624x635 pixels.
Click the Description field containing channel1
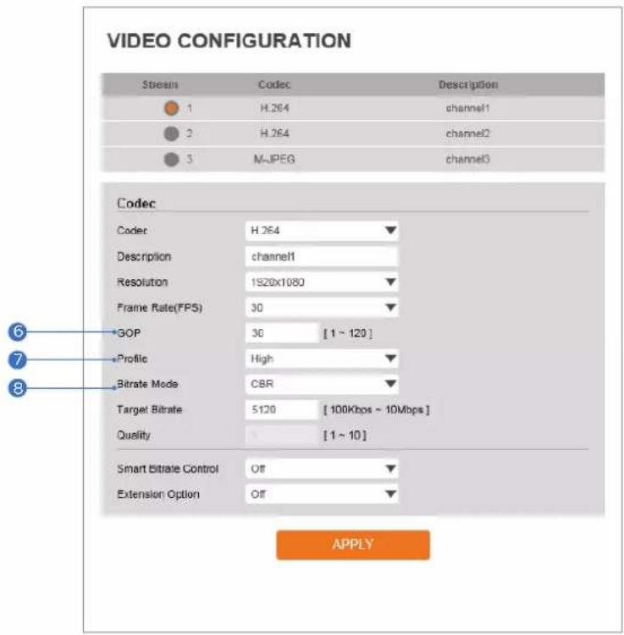(x=322, y=256)
